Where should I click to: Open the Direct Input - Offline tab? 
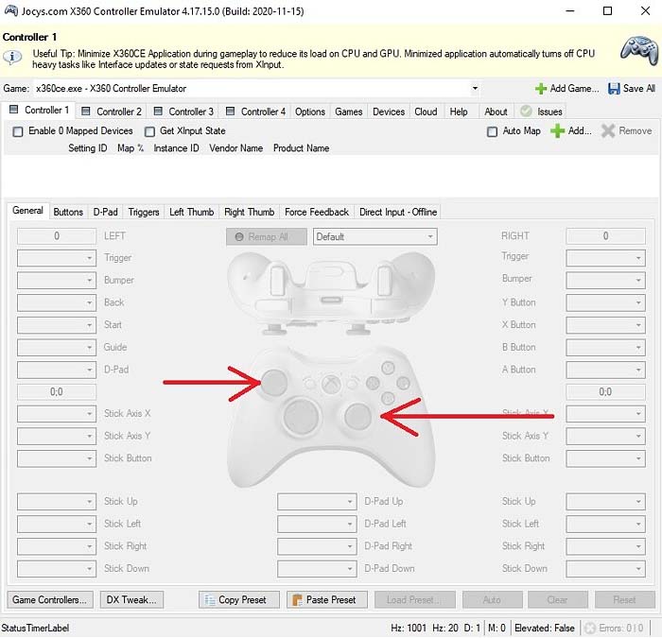398,212
